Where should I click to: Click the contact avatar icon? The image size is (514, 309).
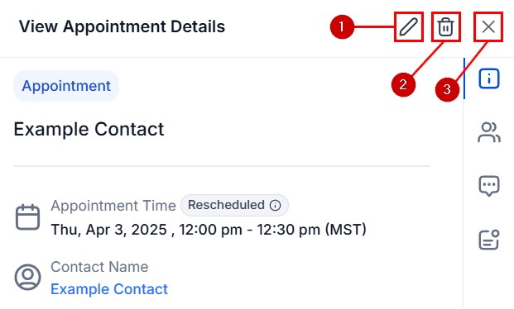28,277
